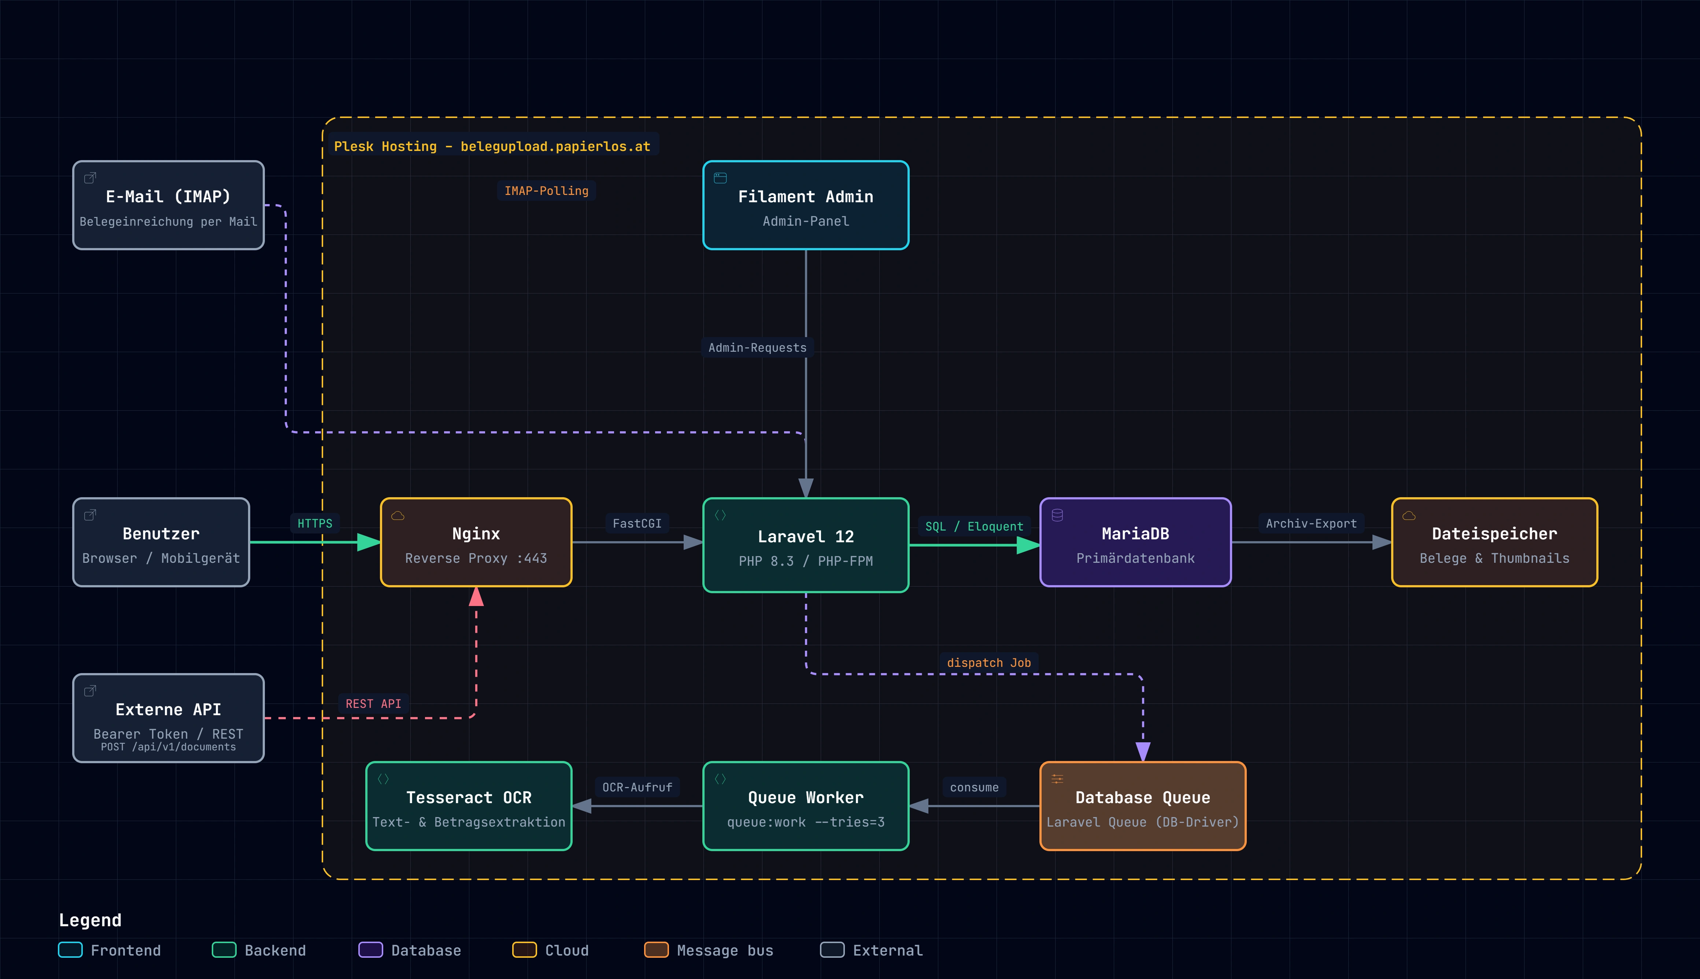Click the 'IMAP-Polling' edge label
The image size is (1700, 979).
tap(547, 191)
